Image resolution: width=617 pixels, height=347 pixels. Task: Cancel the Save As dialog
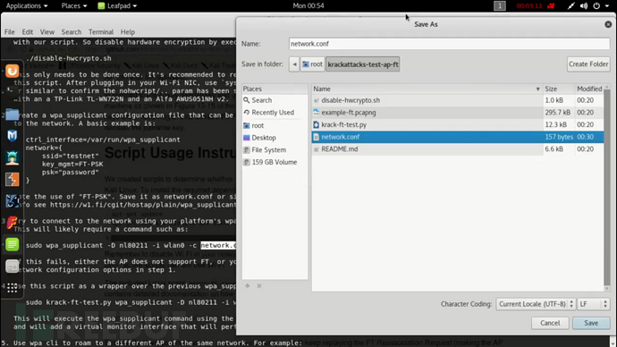(x=550, y=323)
